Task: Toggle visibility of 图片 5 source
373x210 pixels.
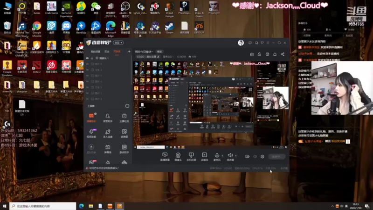Action: point(87,93)
